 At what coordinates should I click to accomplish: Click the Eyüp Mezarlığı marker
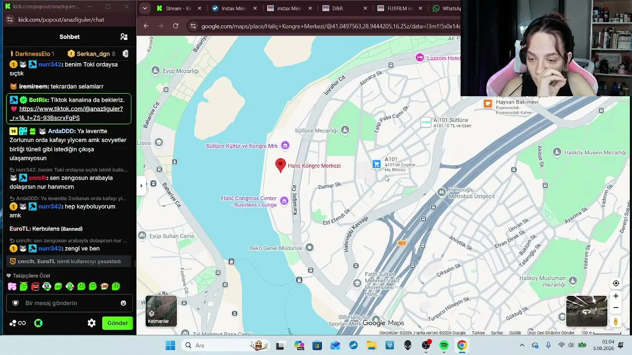(156, 71)
